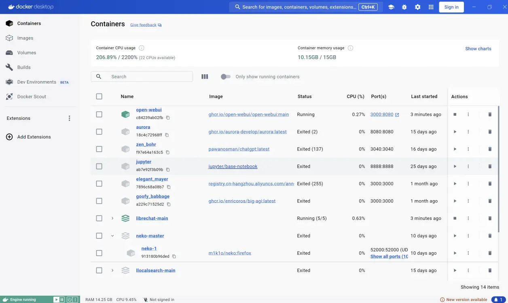Image resolution: width=508 pixels, height=303 pixels.
Task: Open the apps grid icon in header
Action: 431,7
